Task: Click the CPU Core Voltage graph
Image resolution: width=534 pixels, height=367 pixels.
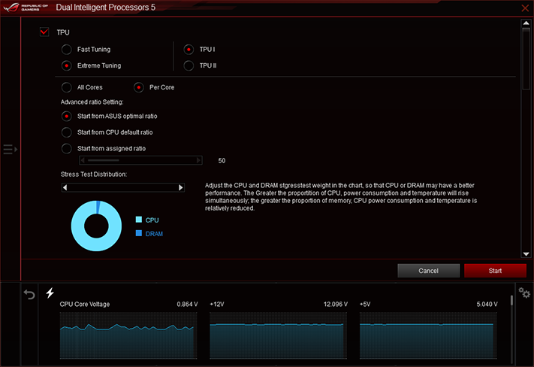Action: tap(128, 335)
